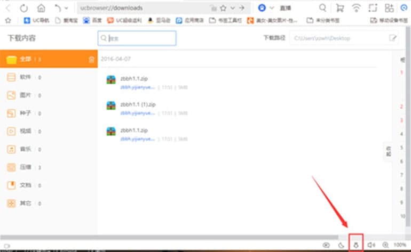The height and width of the screenshot is (252, 411).
Task: Toggle eye protection mode in status bar
Action: coord(326,245)
